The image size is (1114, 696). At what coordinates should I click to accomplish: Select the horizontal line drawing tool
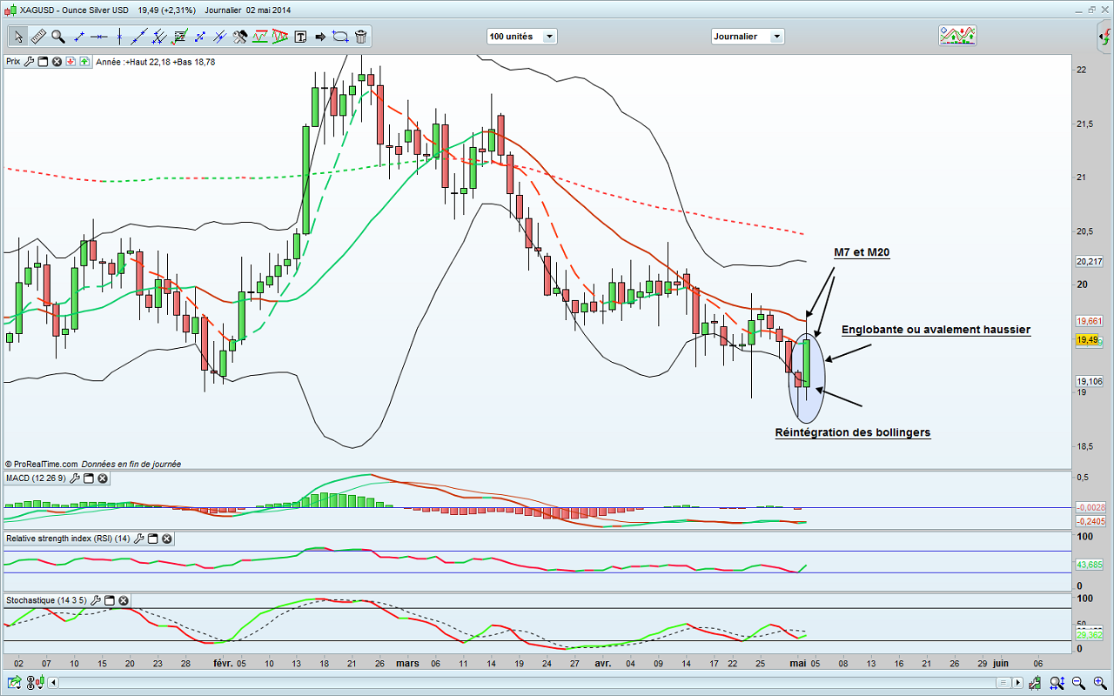coord(99,37)
